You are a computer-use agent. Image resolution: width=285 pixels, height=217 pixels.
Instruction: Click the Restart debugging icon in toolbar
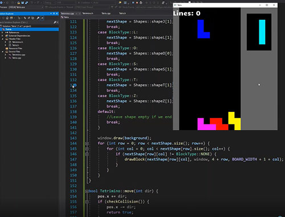[141, 3]
